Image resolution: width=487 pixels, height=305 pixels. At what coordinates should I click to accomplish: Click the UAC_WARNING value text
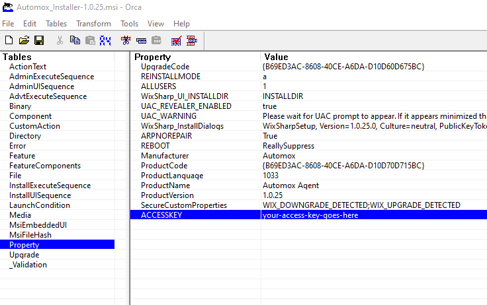click(374, 116)
